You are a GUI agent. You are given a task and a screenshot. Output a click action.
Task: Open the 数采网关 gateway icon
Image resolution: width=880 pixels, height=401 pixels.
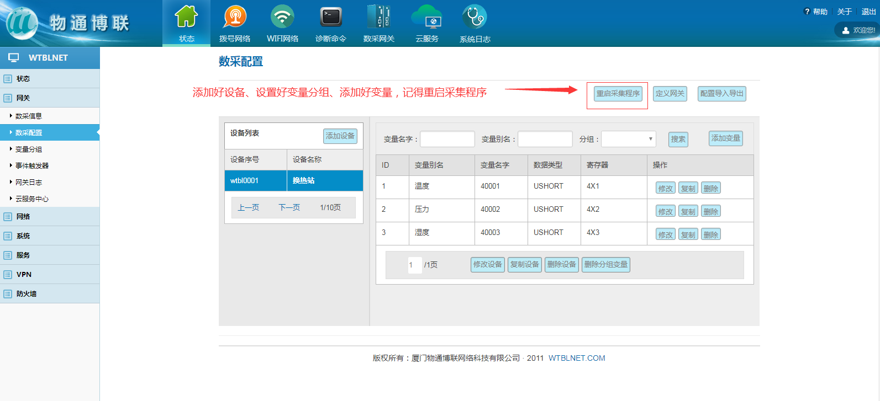click(379, 17)
